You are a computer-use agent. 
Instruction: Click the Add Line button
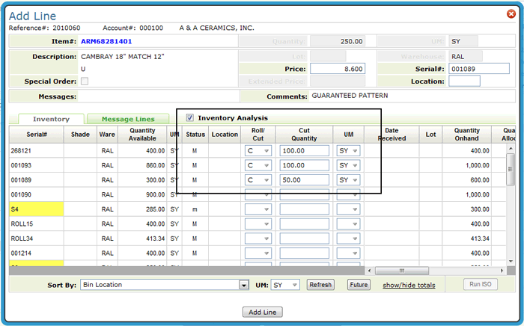coord(262,313)
